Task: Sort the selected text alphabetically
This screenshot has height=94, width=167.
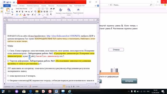Action: click(x=47, y=15)
